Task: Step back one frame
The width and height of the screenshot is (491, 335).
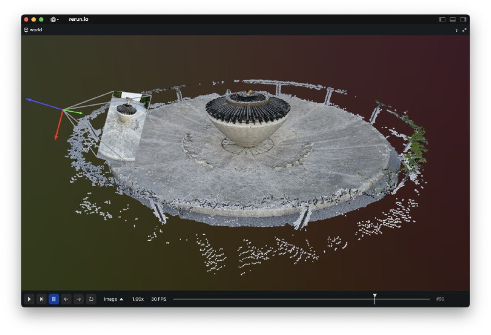Action: (66, 299)
